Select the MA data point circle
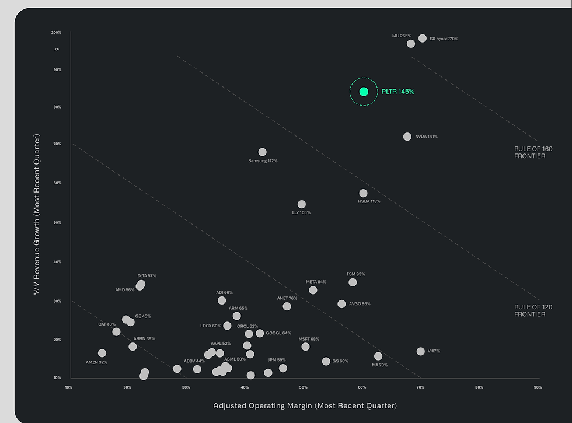This screenshot has height=423, width=572. point(378,356)
